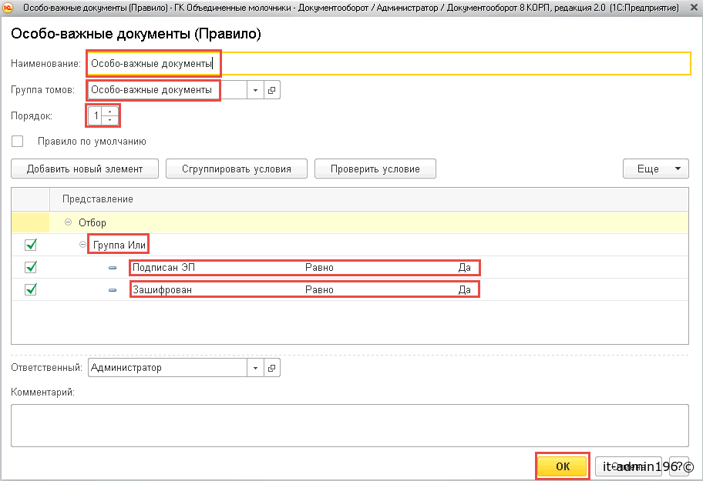Decrease Порядок with the down arrow

(x=111, y=120)
